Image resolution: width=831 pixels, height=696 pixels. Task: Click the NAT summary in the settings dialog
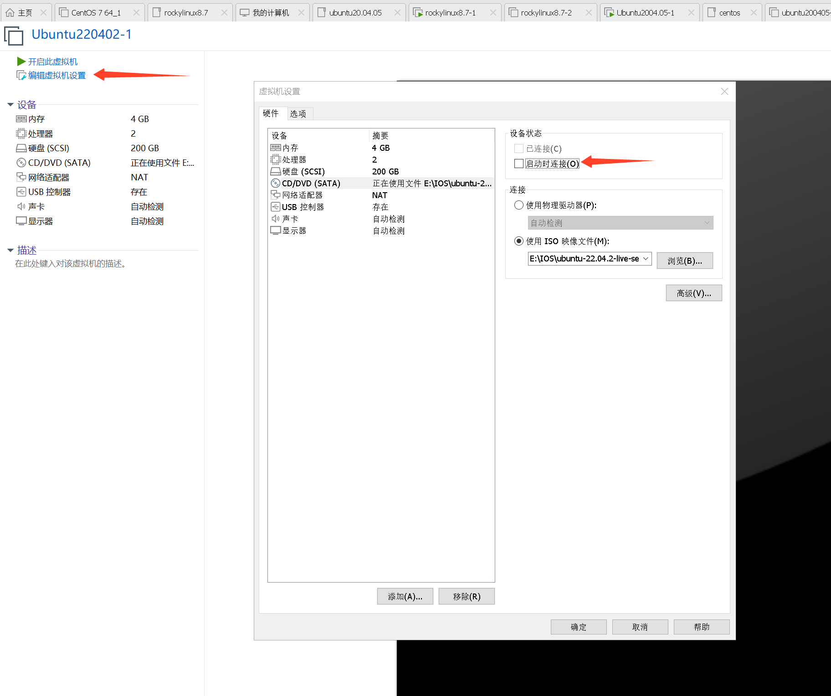(380, 195)
